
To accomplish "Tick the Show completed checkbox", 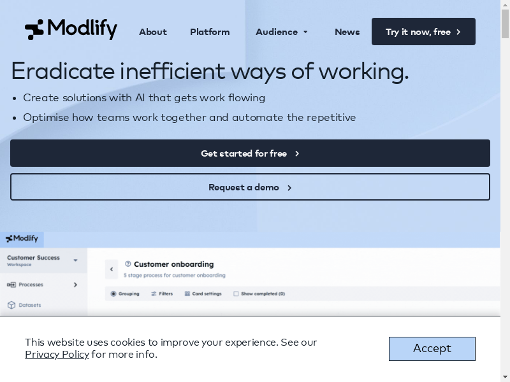I will tap(236, 294).
